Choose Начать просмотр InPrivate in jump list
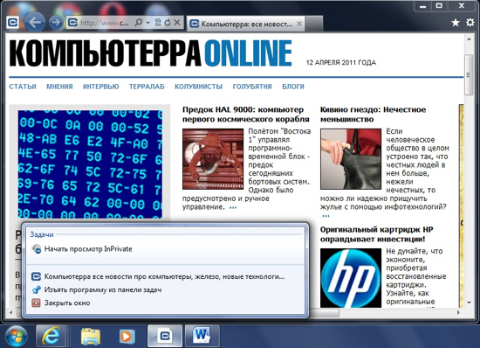The height and width of the screenshot is (348, 480). (165, 249)
